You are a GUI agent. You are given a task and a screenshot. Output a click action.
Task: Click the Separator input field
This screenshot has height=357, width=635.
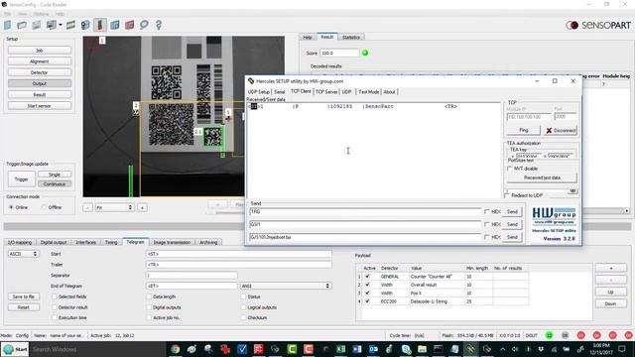click(x=191, y=276)
